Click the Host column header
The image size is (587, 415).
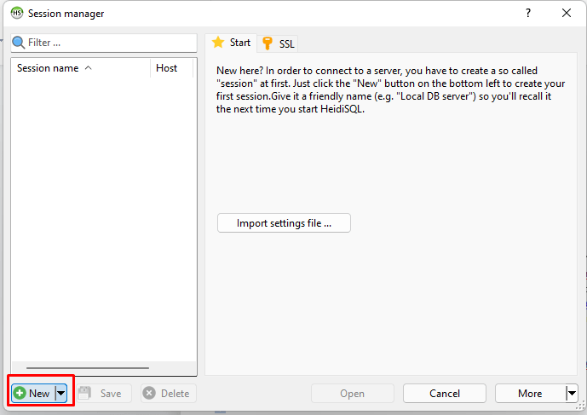(x=167, y=68)
